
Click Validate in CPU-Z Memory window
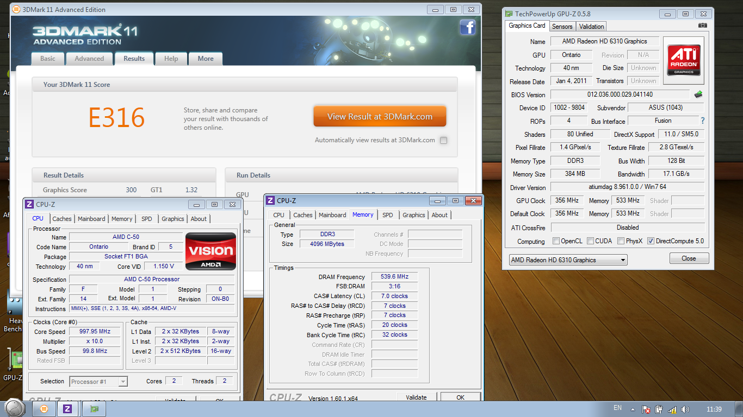(x=416, y=397)
